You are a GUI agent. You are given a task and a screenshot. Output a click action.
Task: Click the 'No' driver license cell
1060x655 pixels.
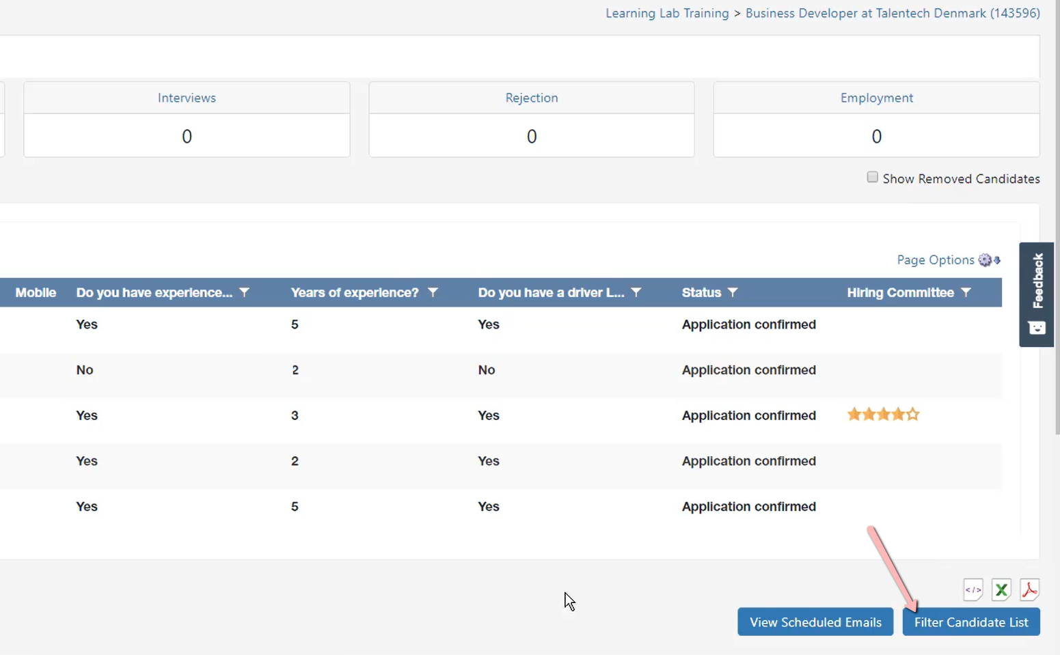click(x=487, y=370)
